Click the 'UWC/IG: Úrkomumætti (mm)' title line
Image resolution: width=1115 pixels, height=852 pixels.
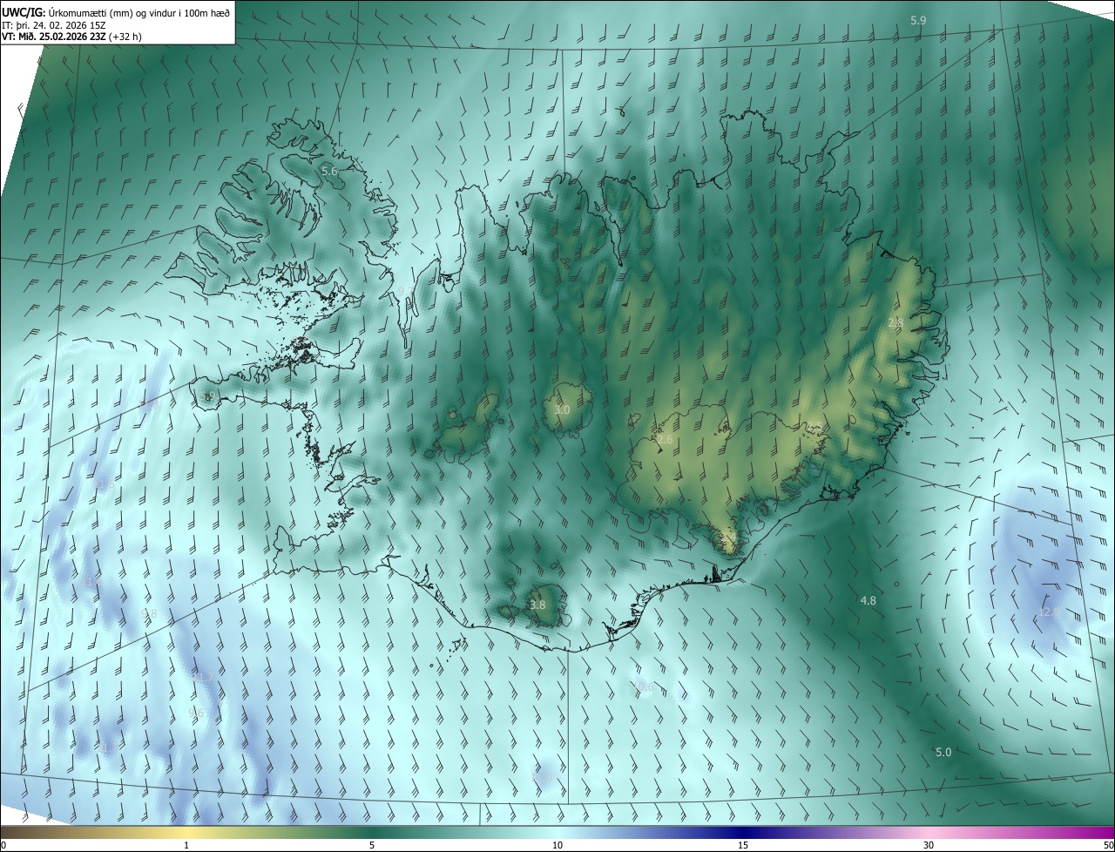coord(116,12)
